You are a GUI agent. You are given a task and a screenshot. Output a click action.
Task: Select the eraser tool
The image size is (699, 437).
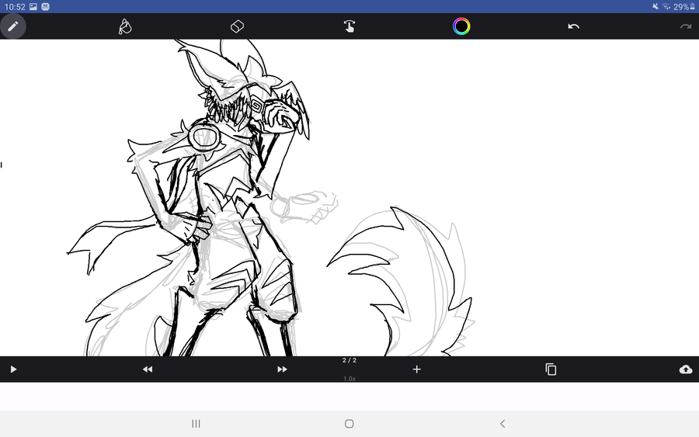click(237, 26)
